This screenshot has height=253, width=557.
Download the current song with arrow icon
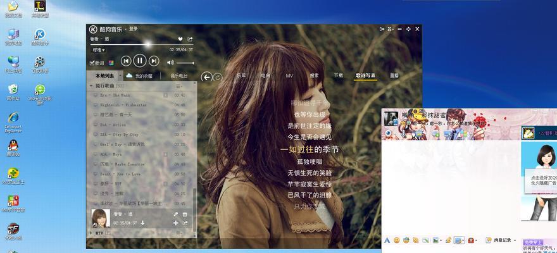coord(143,223)
